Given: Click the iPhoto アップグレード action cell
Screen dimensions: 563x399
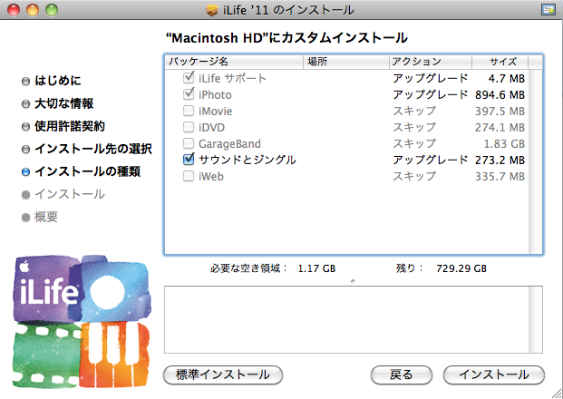Looking at the screenshot, I should 430,94.
